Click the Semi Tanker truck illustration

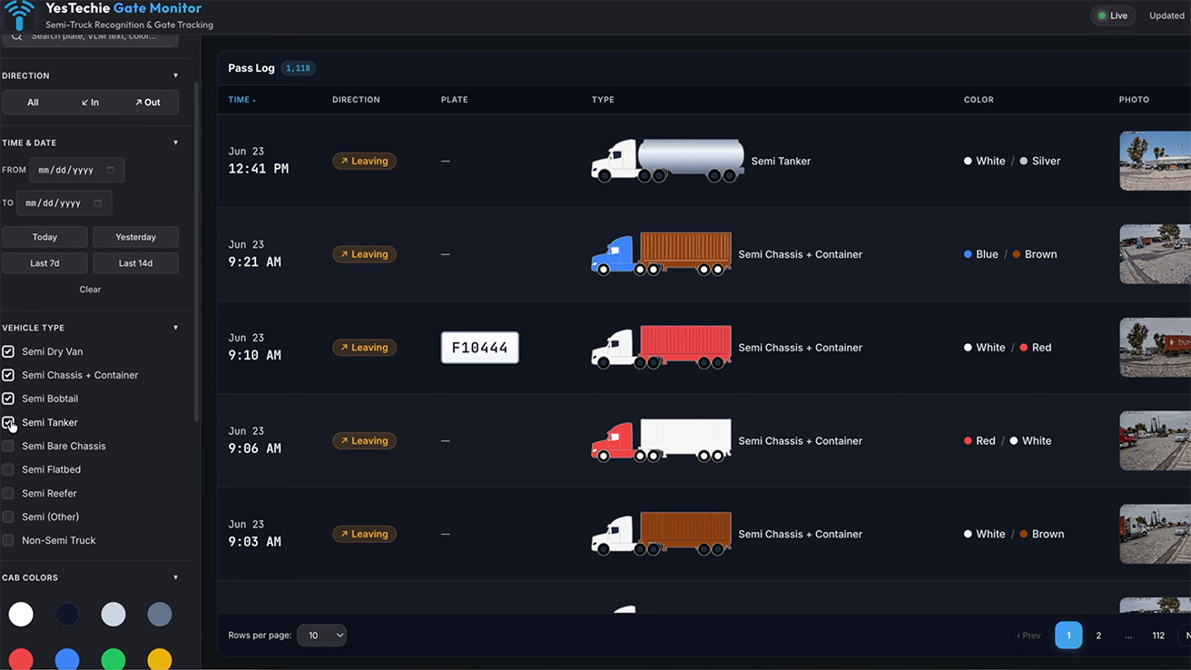[668, 161]
